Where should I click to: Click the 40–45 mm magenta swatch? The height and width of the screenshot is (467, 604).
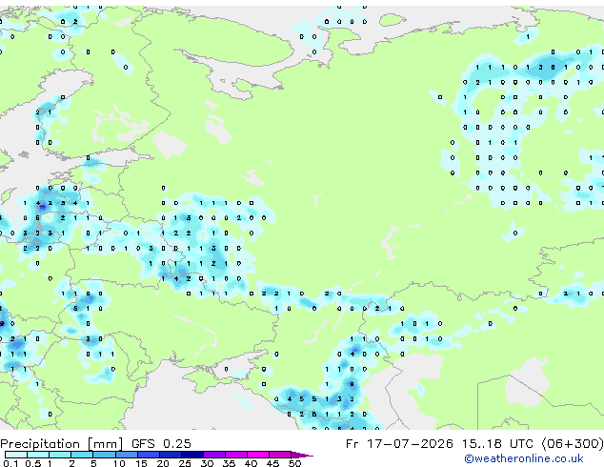(258, 455)
